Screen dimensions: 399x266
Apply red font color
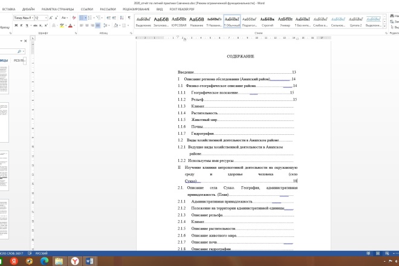71,25
